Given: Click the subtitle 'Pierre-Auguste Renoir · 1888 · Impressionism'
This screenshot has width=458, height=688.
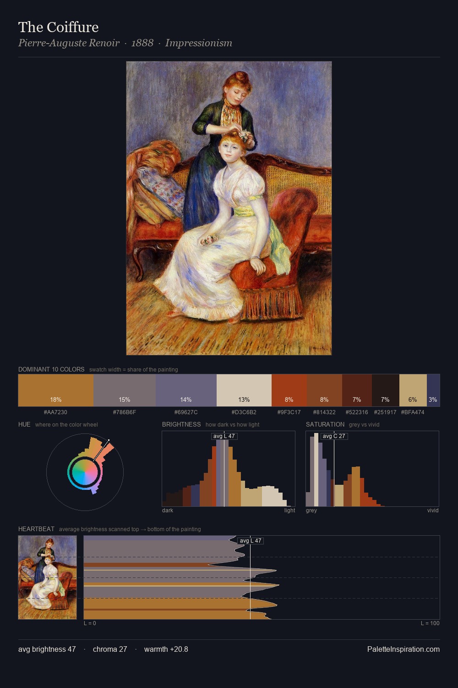Looking at the screenshot, I should 125,43.
